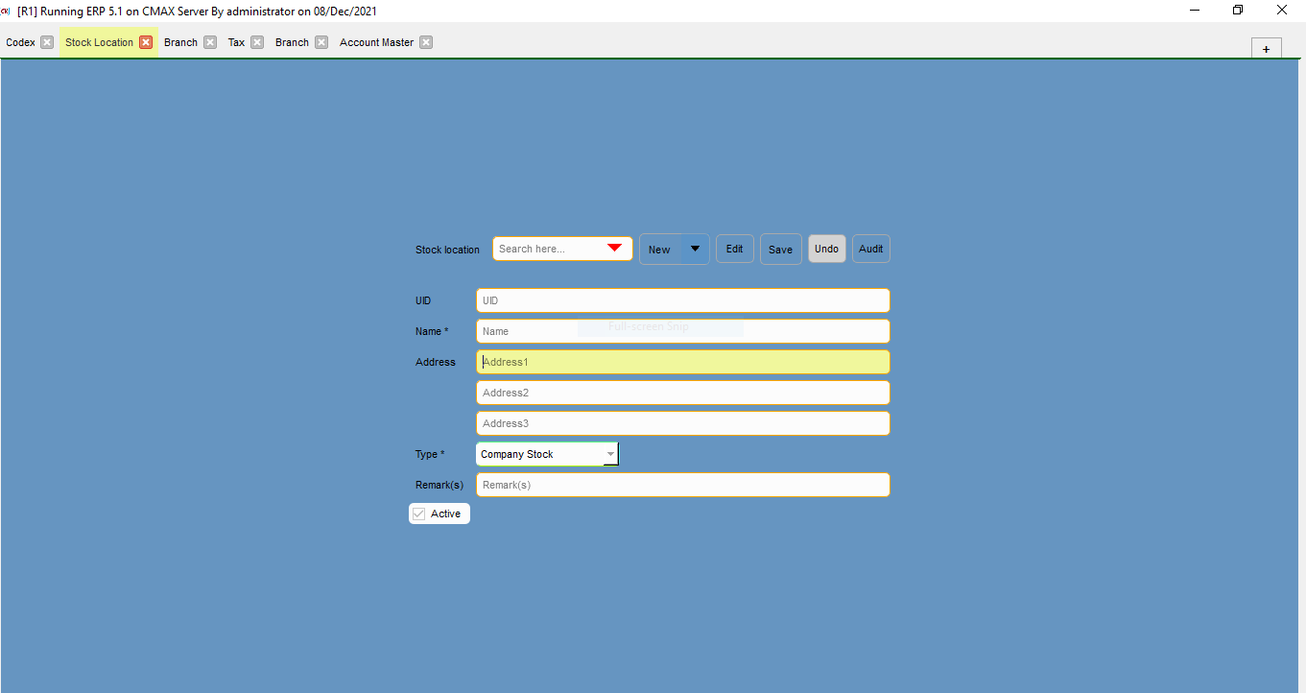The image size is (1306, 693).
Task: Toggle the Active checkbox
Action: coord(419,514)
